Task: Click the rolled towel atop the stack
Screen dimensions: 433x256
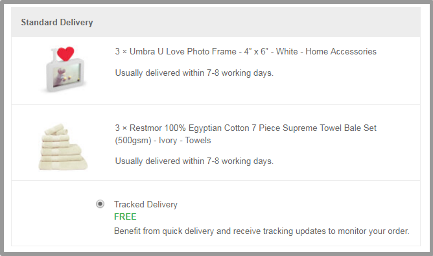Action: pyautogui.click(x=56, y=129)
